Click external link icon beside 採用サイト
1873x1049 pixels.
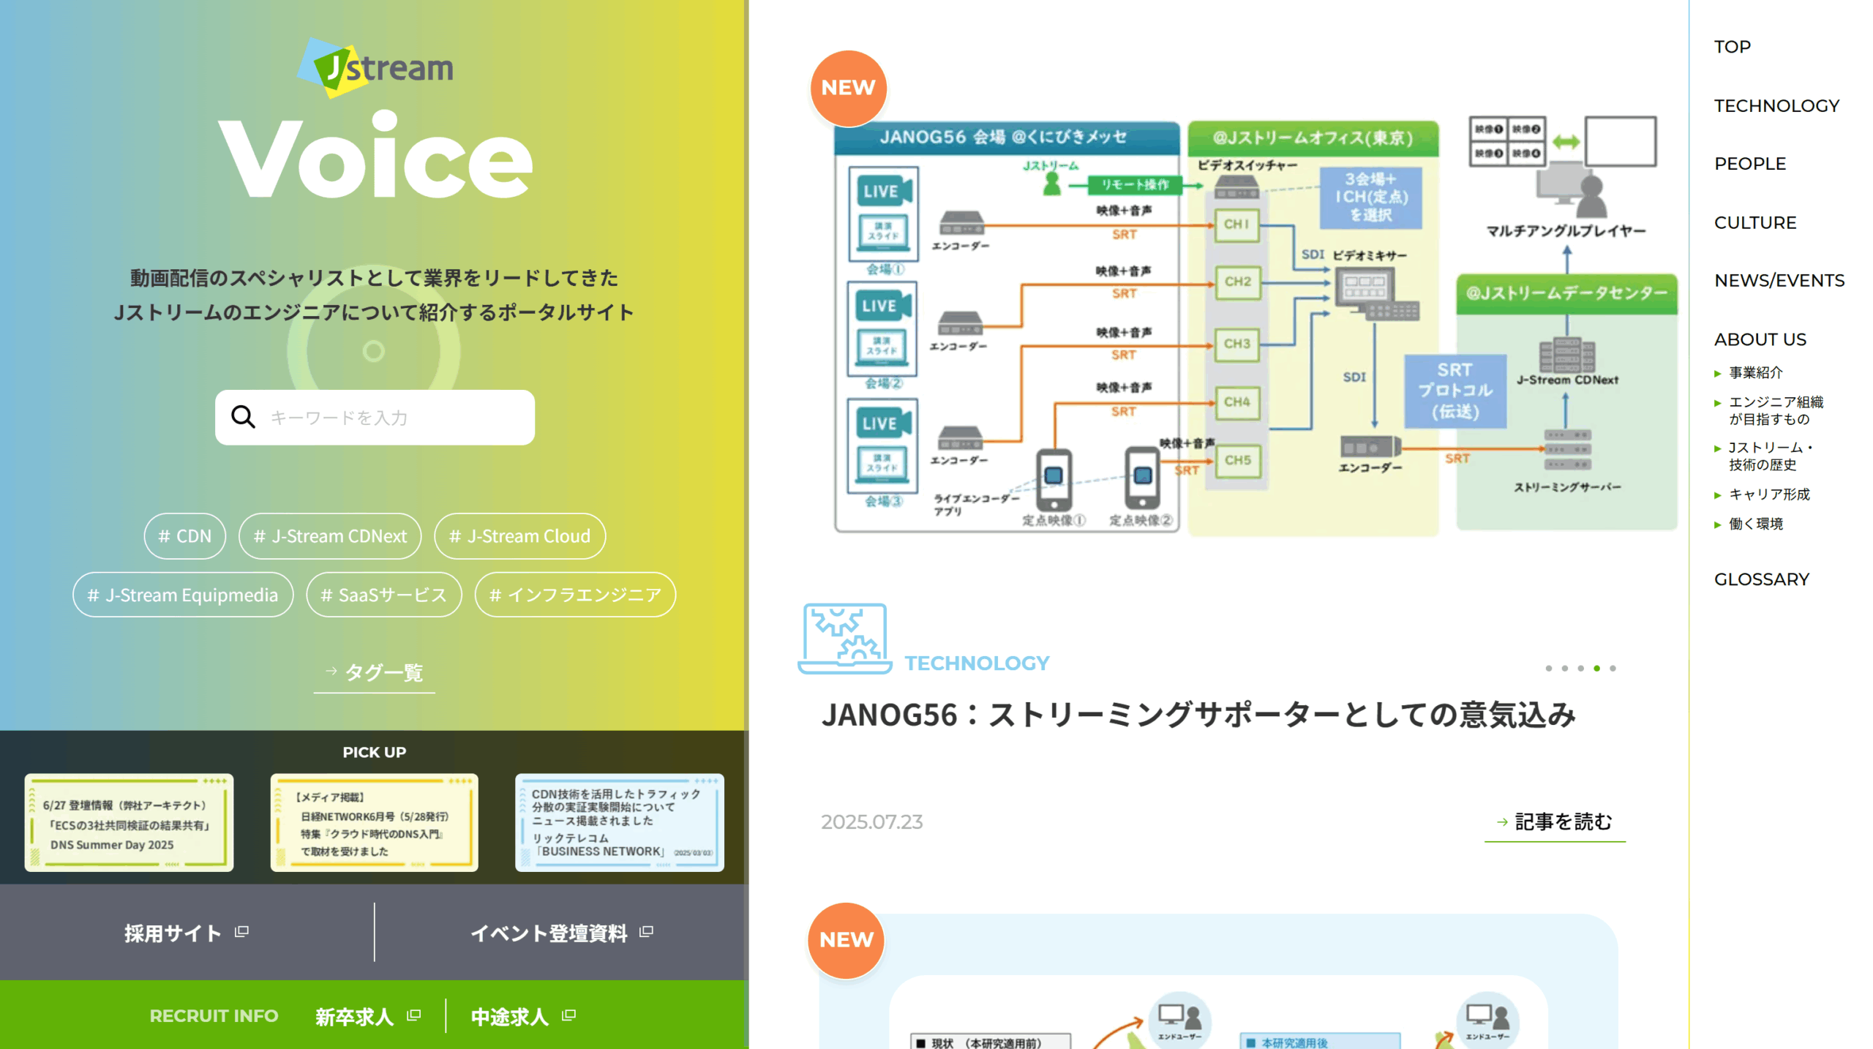pyautogui.click(x=241, y=932)
